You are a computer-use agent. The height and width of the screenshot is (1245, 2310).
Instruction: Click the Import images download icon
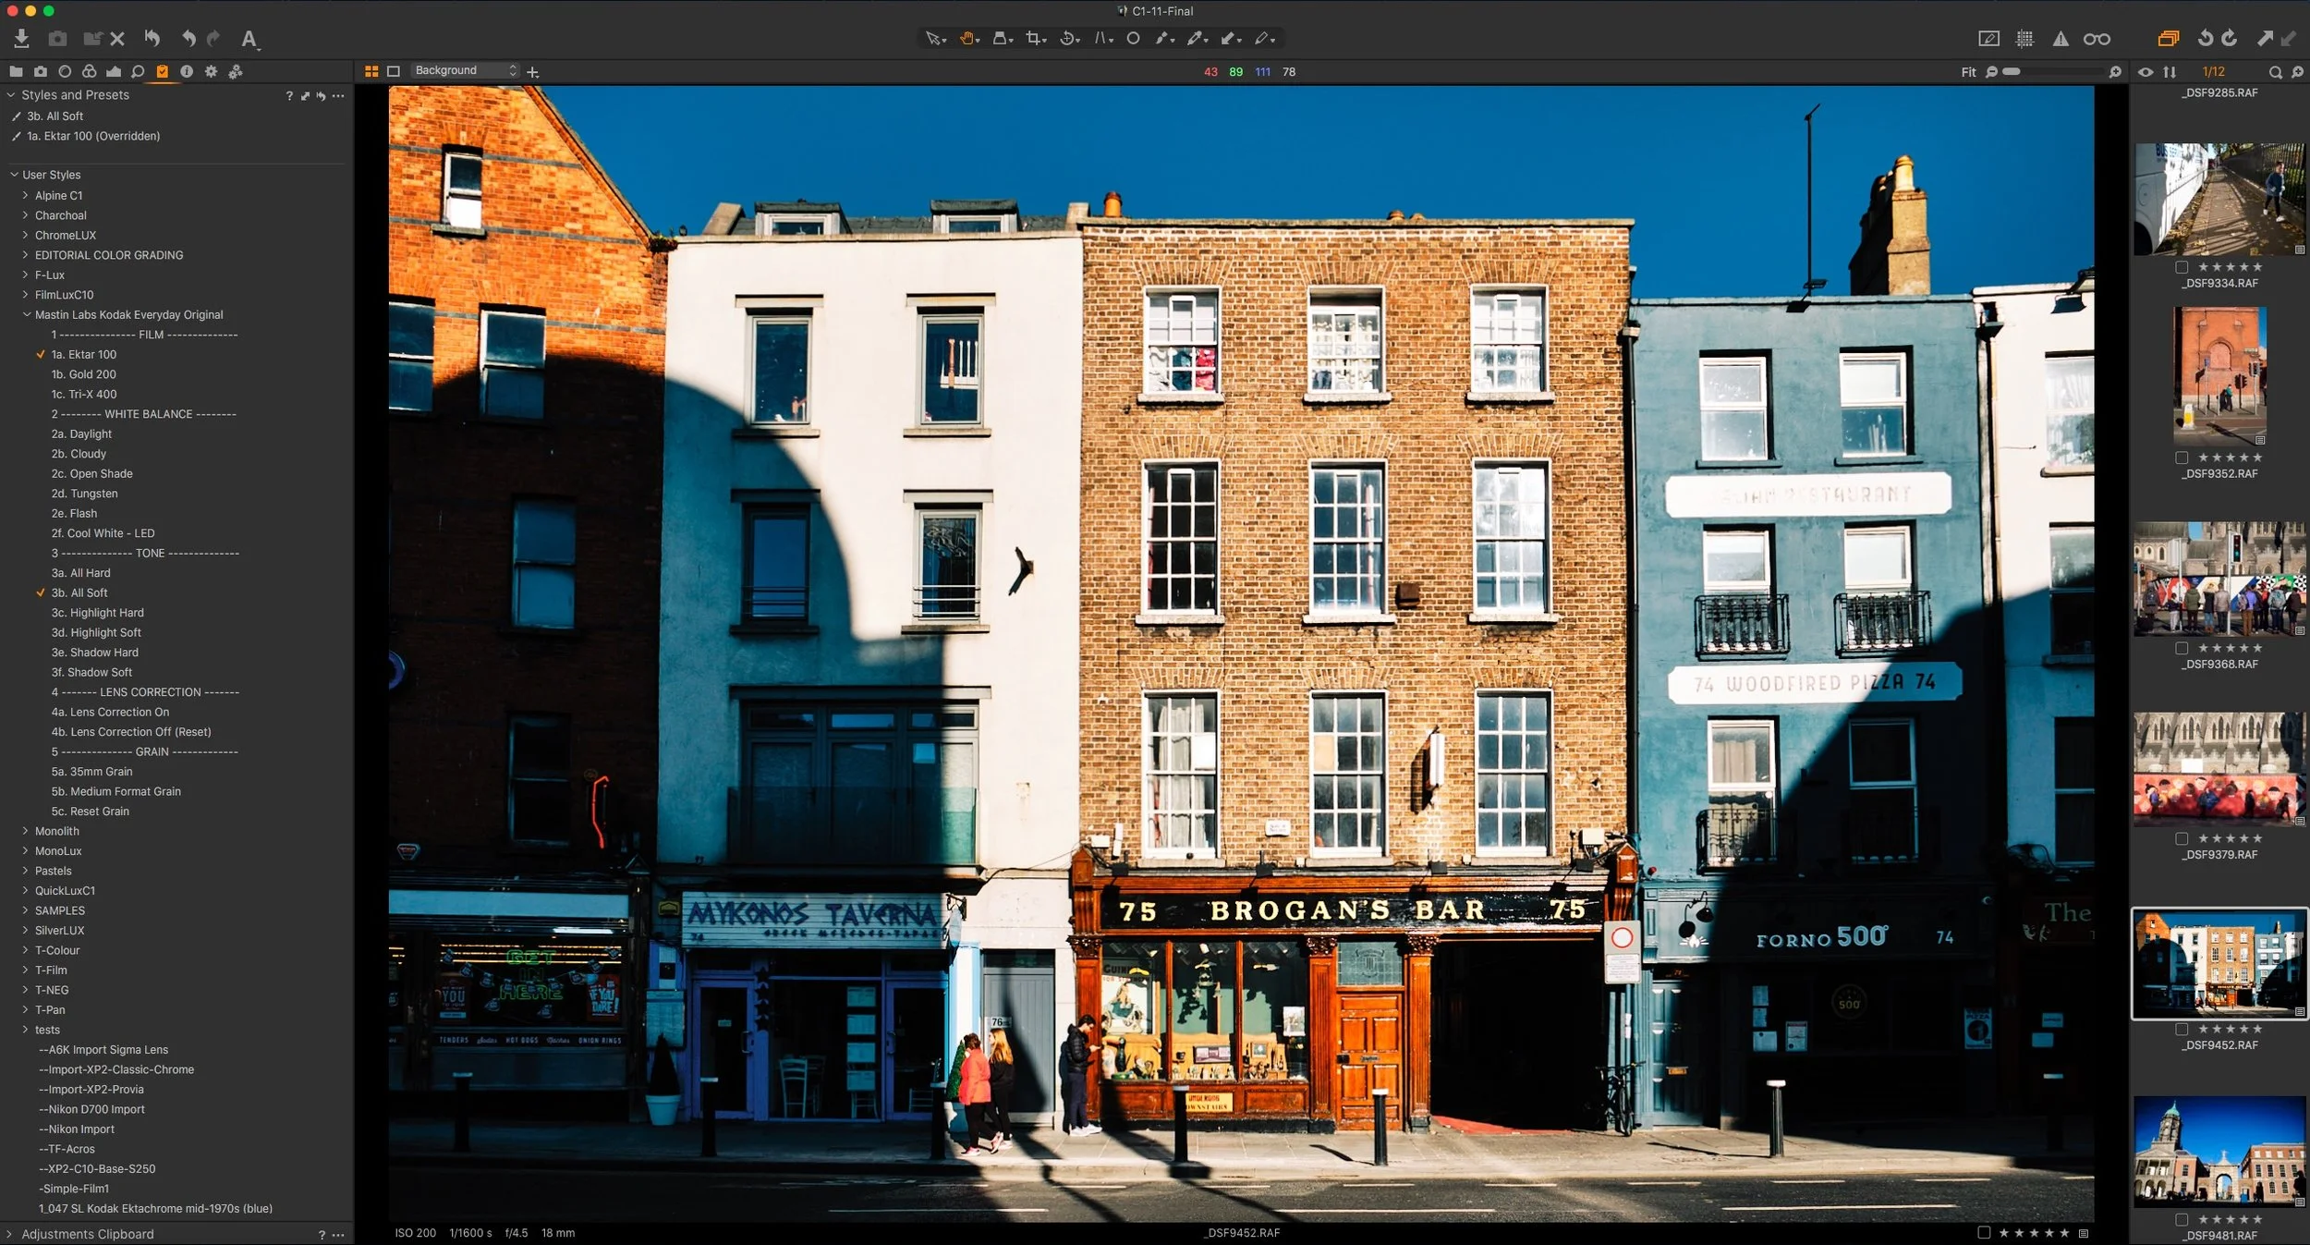click(21, 38)
